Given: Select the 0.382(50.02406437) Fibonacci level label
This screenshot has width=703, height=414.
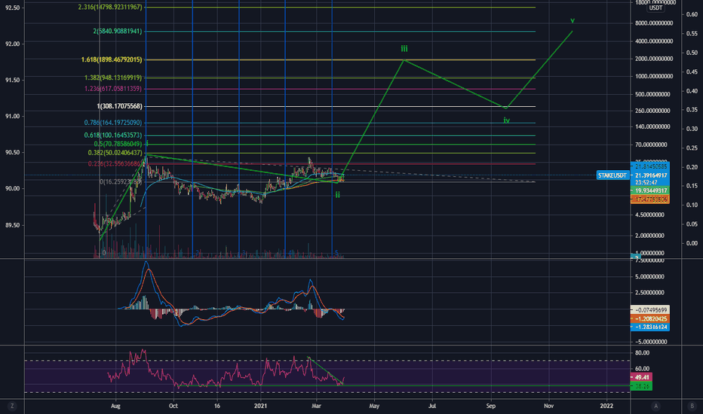Looking at the screenshot, I should pyautogui.click(x=115, y=153).
